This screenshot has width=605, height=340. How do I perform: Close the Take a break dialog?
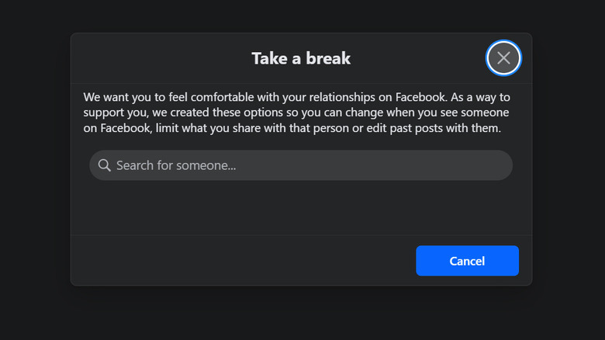point(503,58)
